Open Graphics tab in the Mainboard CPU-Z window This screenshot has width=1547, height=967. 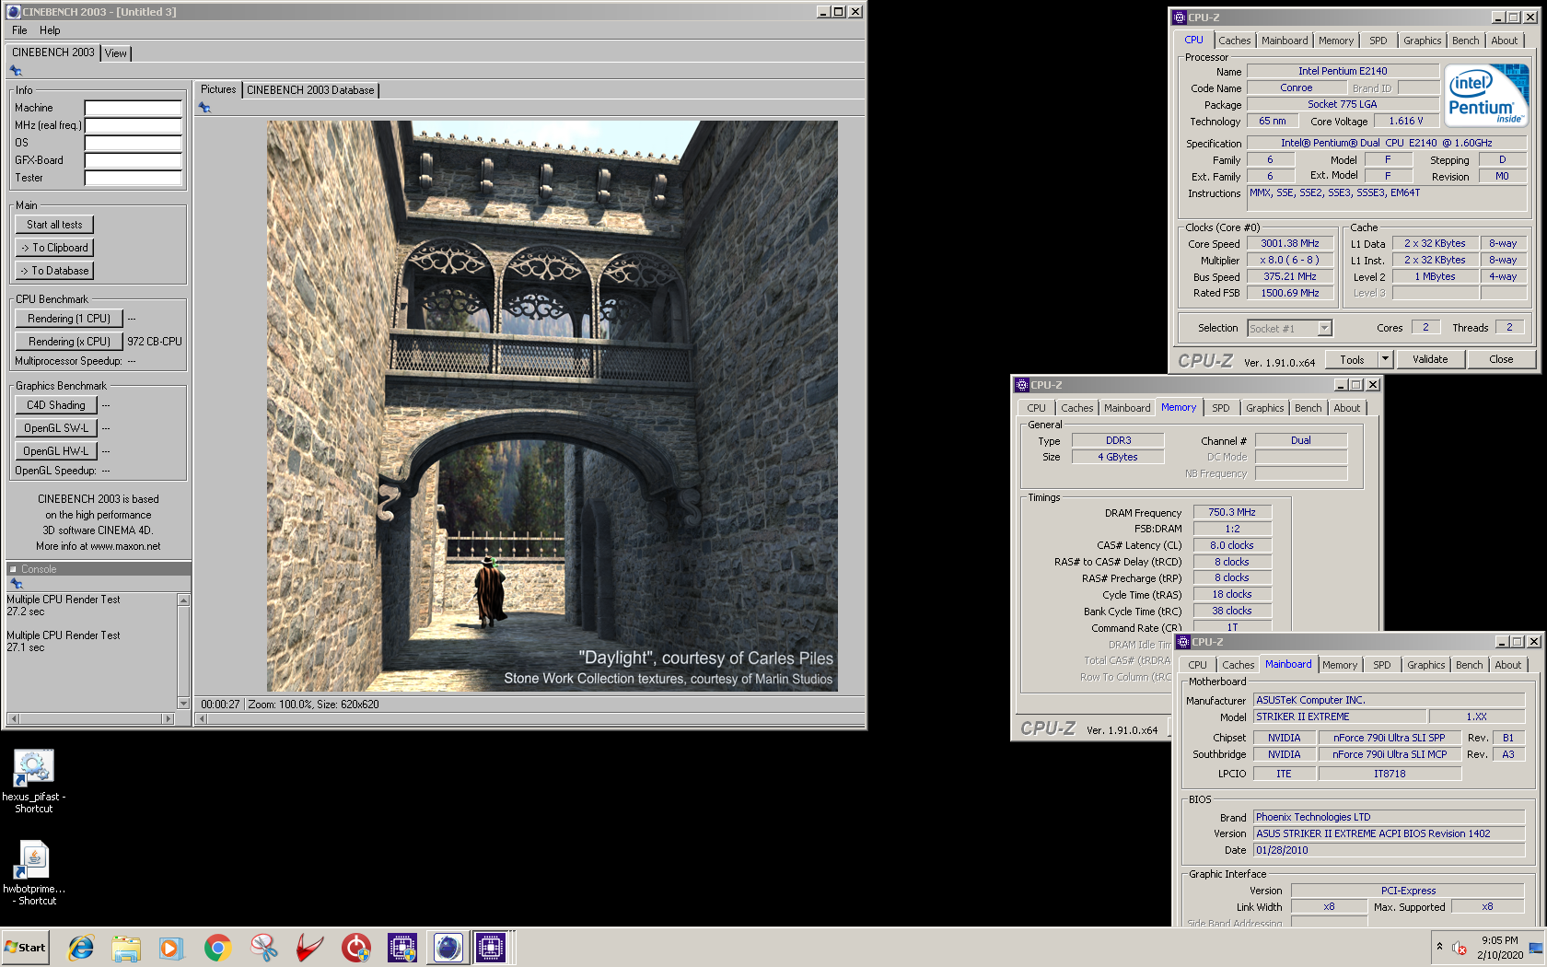(1426, 665)
